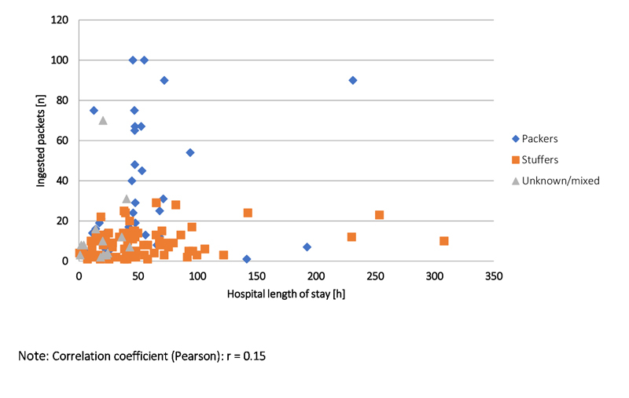
Task: Click the Packers legend label
Action: [x=544, y=139]
